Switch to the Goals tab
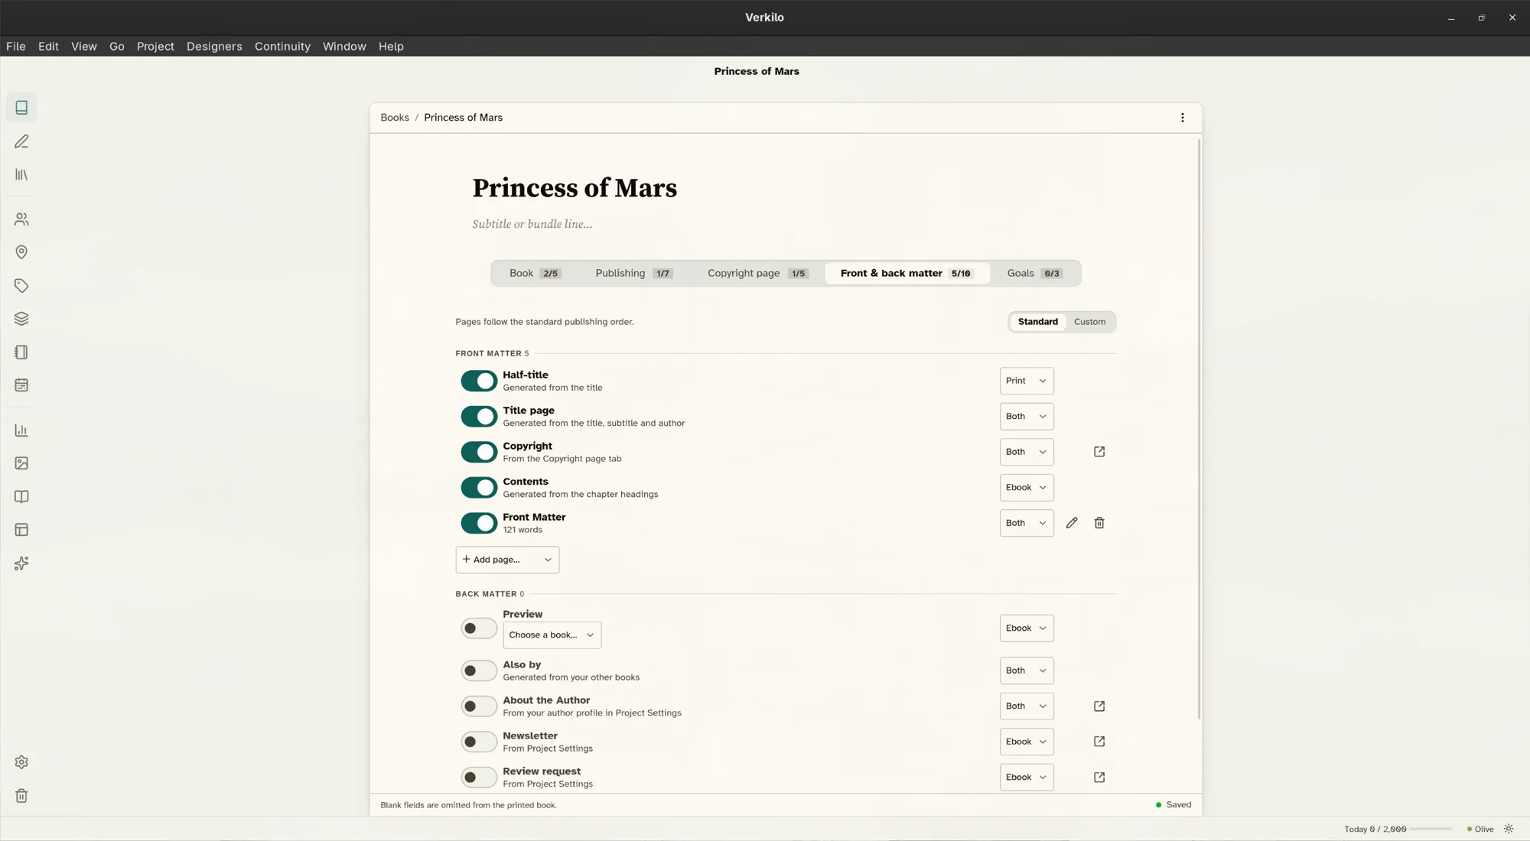The height and width of the screenshot is (841, 1530). point(1034,273)
